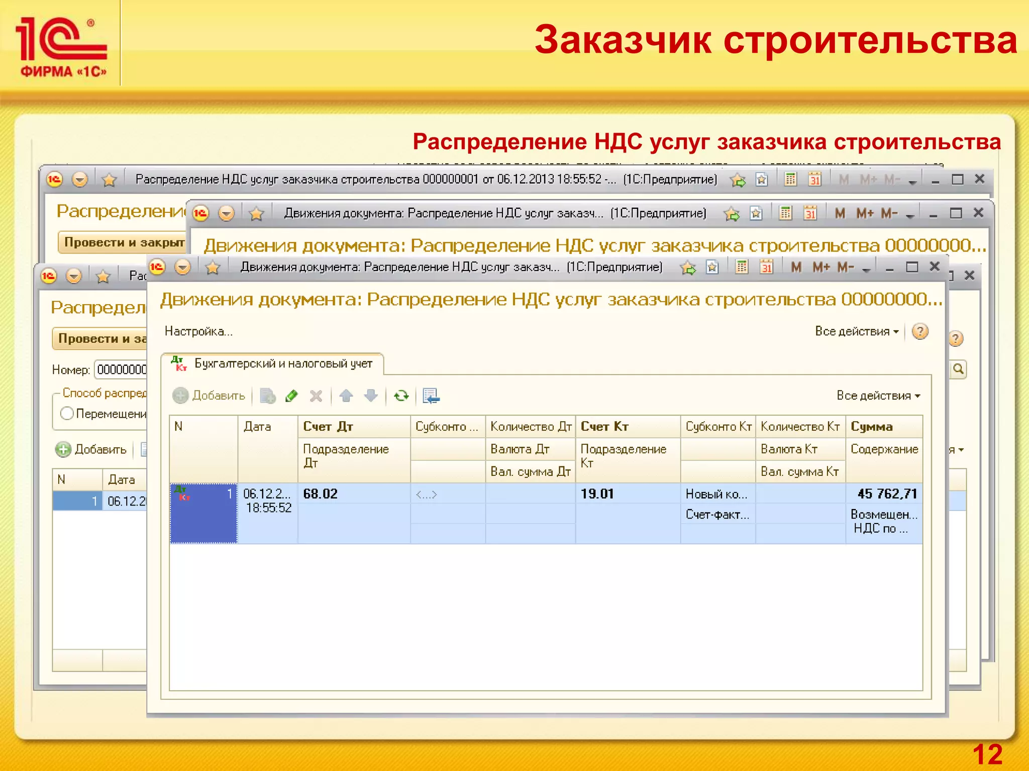Click the add-to-favorites star-with-arrow icon in the front window
The height and width of the screenshot is (771, 1029).
coord(688,268)
